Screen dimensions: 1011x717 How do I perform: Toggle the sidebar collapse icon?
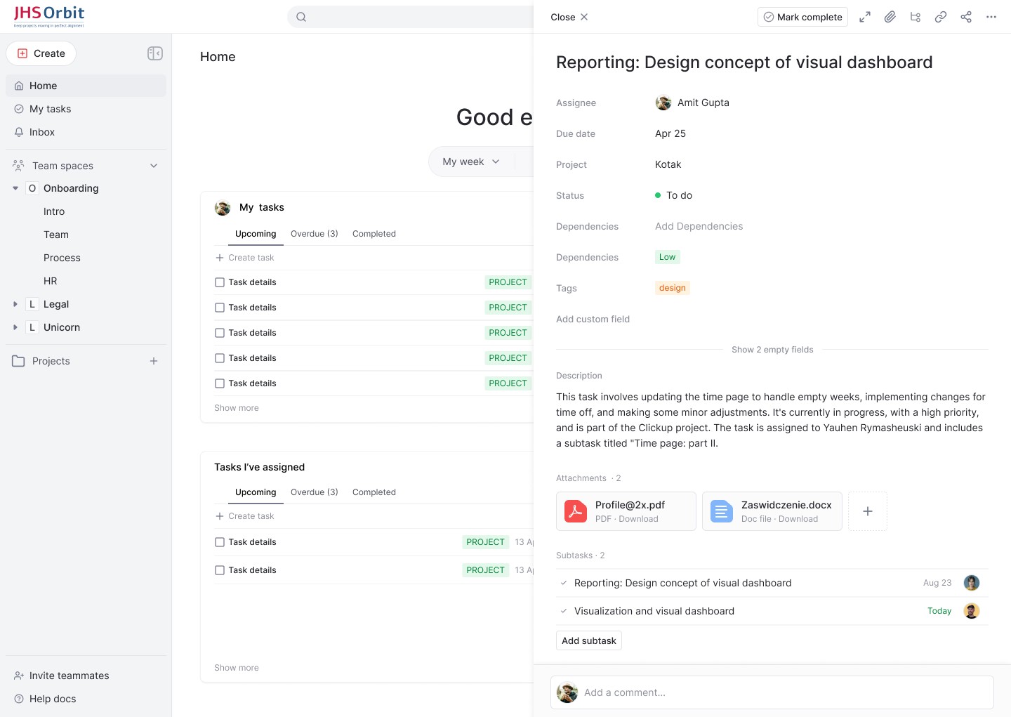click(155, 53)
